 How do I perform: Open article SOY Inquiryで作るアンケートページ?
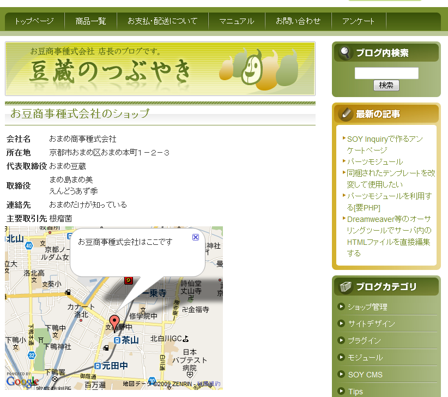click(x=385, y=145)
